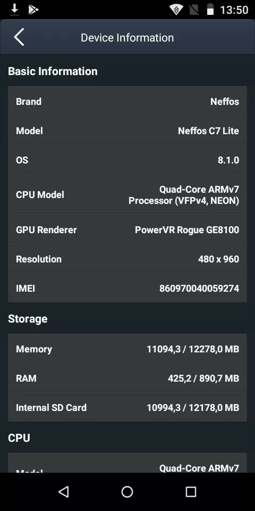Select the Brand row showing Neffos
Viewport: 255px width, 511px height.
(x=127, y=101)
